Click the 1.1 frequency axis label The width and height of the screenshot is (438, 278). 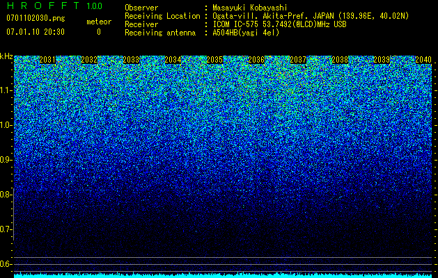(x=6, y=90)
